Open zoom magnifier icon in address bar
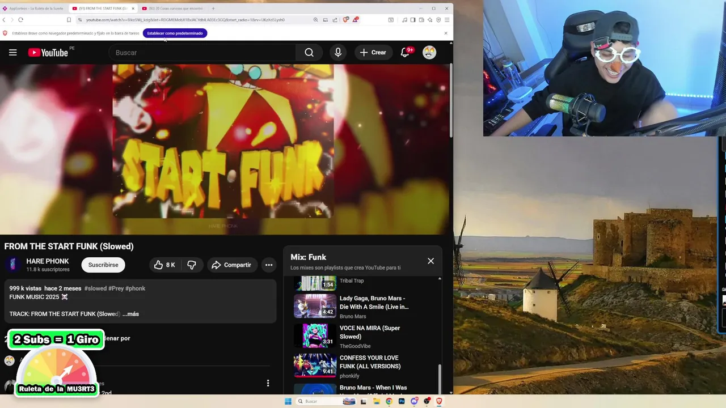The height and width of the screenshot is (408, 726). click(315, 20)
